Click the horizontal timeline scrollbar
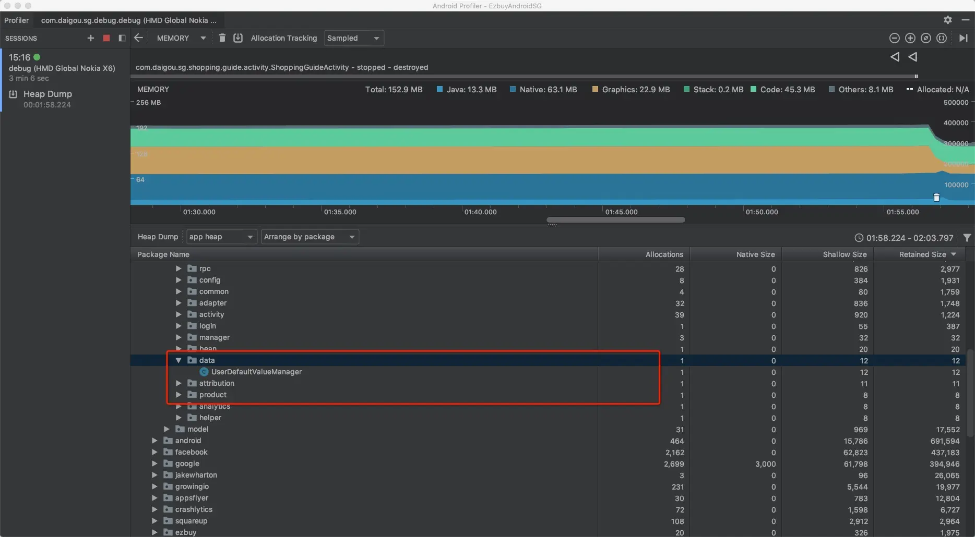Screen dimensions: 975x537 pos(616,219)
